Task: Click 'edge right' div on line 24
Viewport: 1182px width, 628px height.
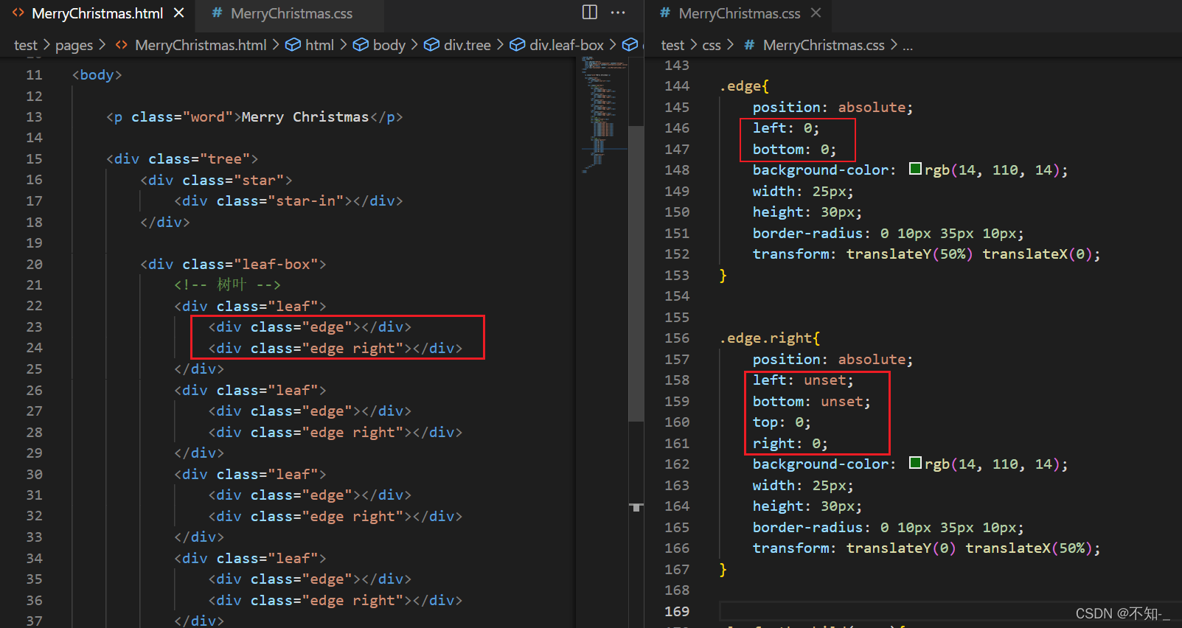Action: pos(336,348)
